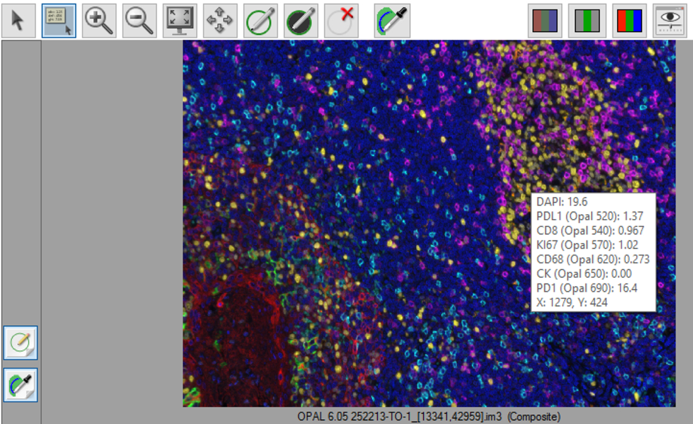
Task: Click the left sidebar eyedropper button
Action: [20, 385]
